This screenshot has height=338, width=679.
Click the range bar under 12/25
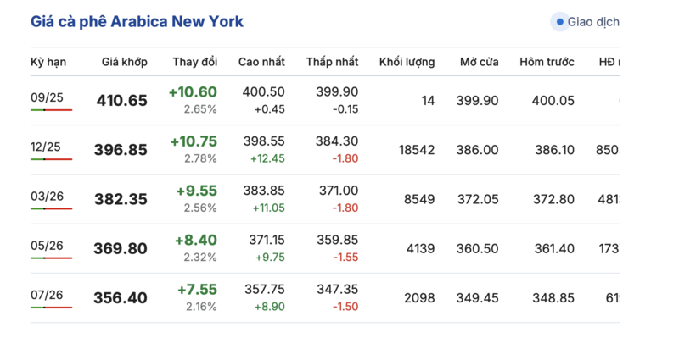click(x=51, y=159)
